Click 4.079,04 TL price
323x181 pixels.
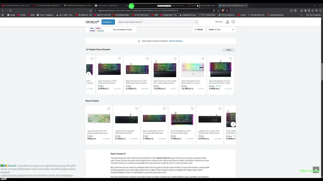(204, 139)
